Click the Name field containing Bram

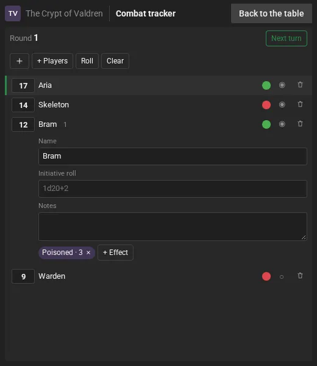(173, 156)
